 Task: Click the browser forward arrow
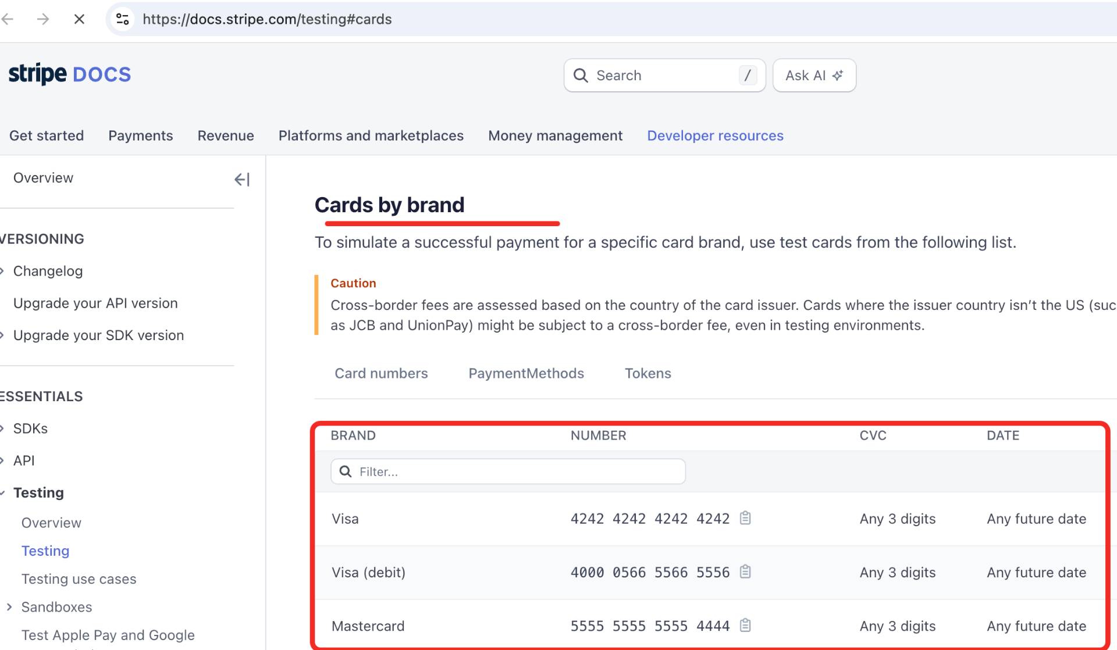click(43, 19)
